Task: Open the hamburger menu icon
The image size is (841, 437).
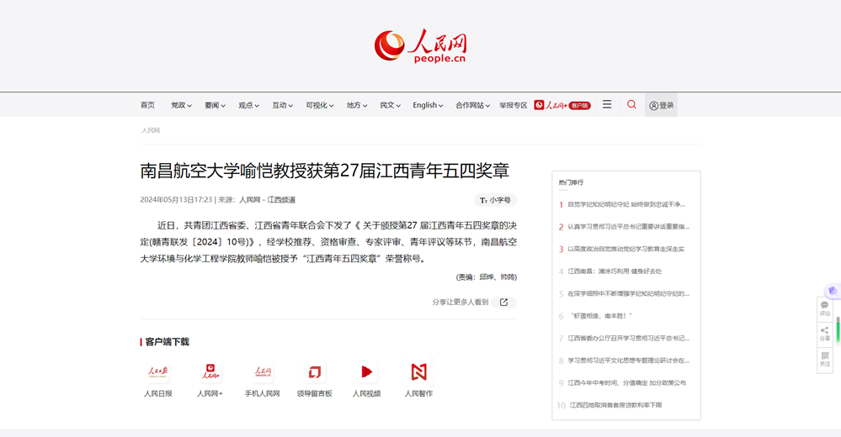Action: tap(607, 104)
